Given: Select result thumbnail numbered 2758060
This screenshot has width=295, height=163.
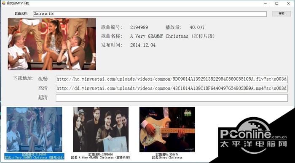Looking at the screenshot, I should [x=101, y=129].
